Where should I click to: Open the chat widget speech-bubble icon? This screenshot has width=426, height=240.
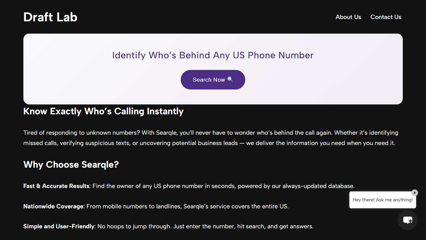tap(408, 220)
